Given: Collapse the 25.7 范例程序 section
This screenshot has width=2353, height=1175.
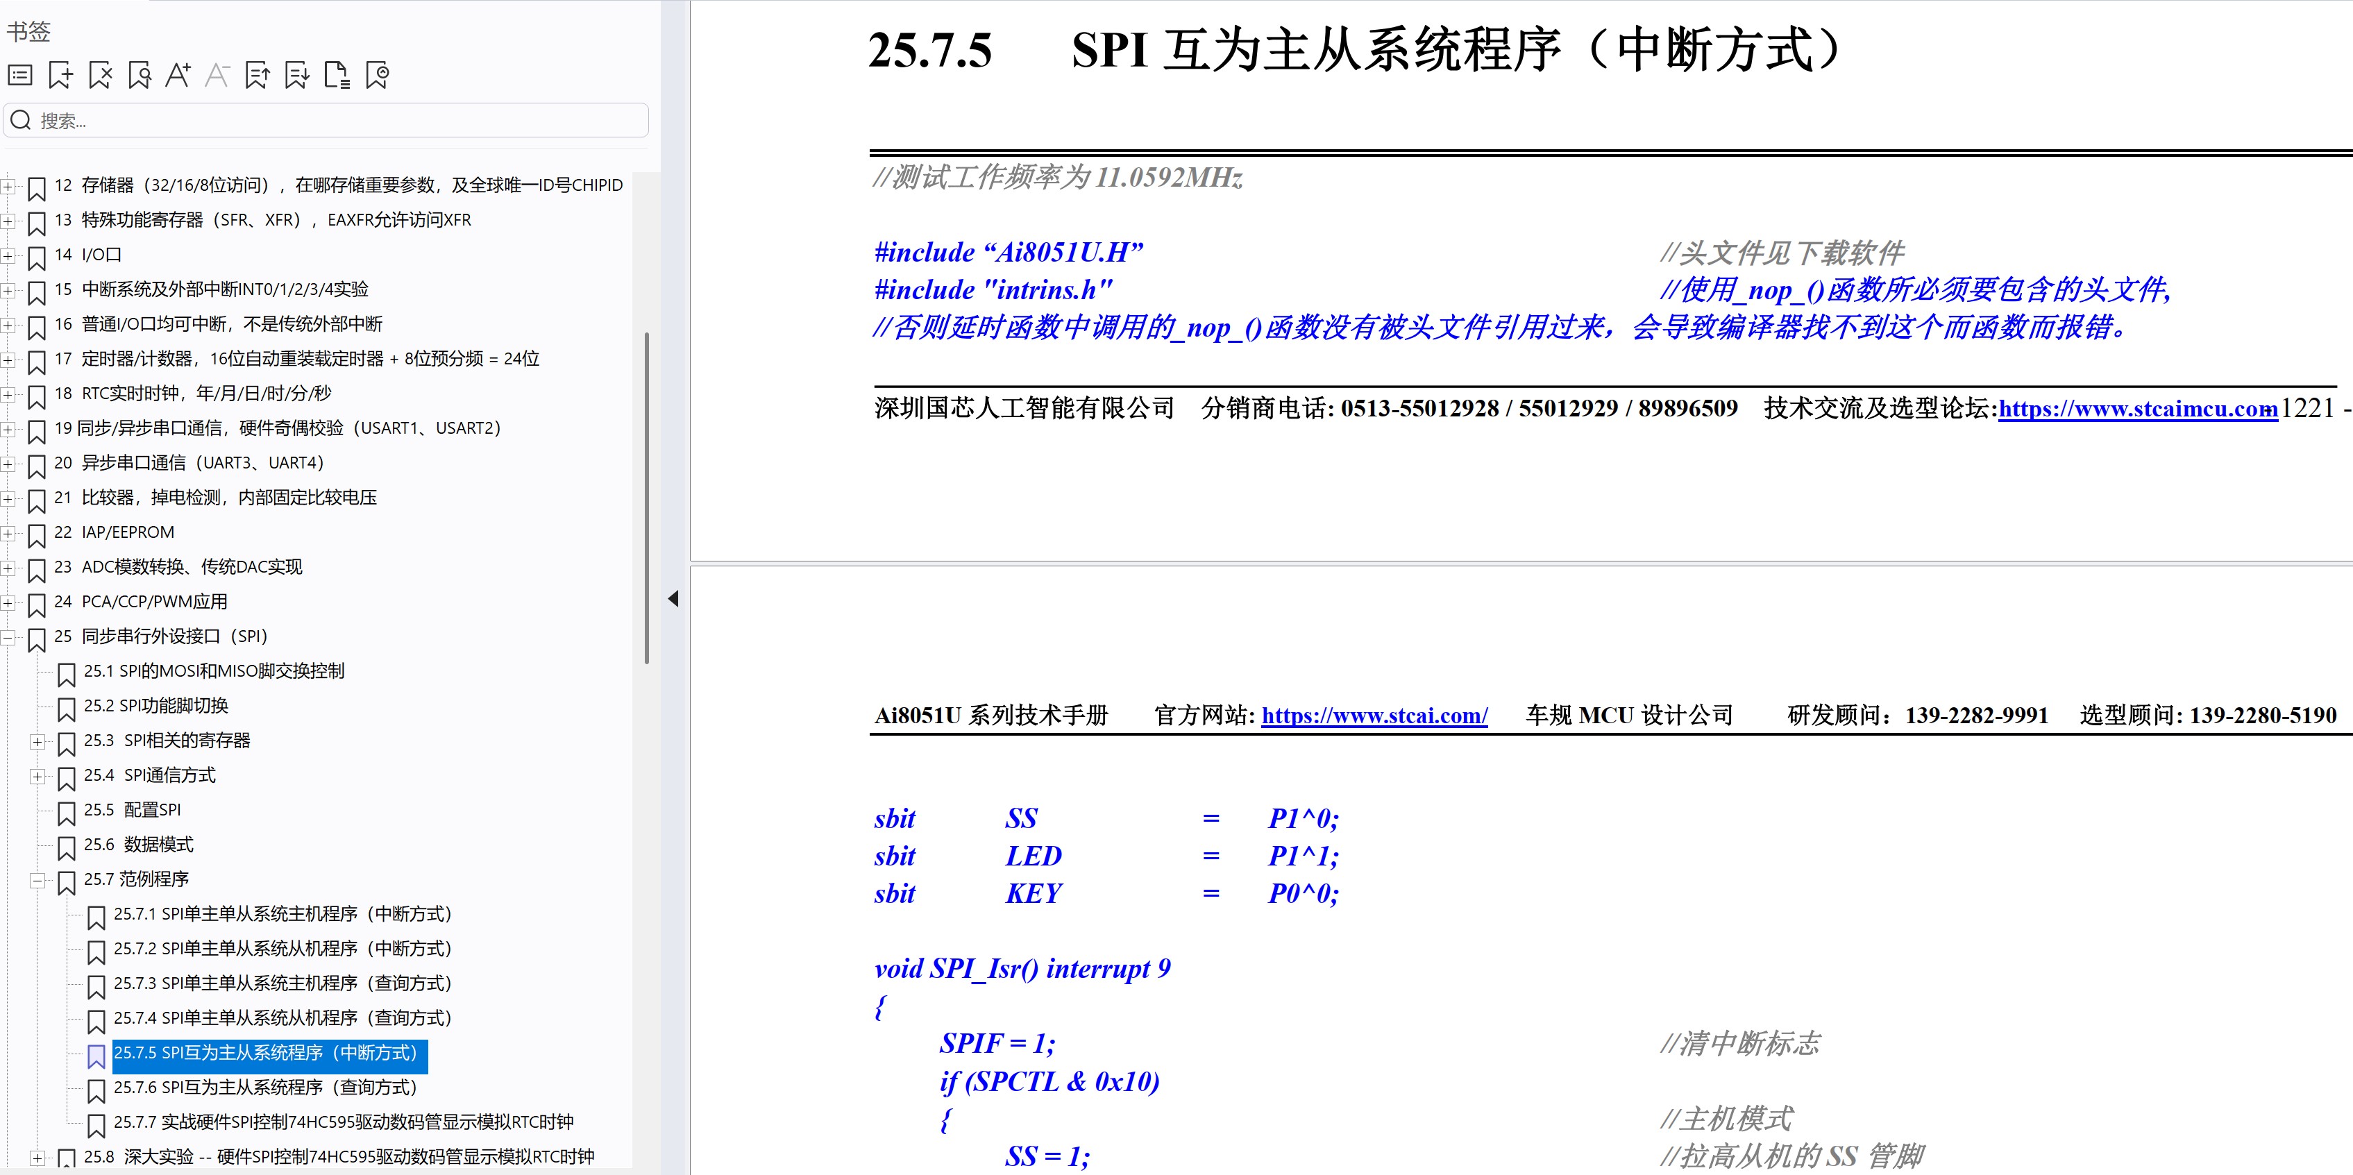Looking at the screenshot, I should [x=37, y=881].
